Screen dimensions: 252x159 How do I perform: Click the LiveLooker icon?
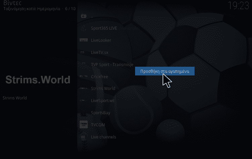(84, 40)
